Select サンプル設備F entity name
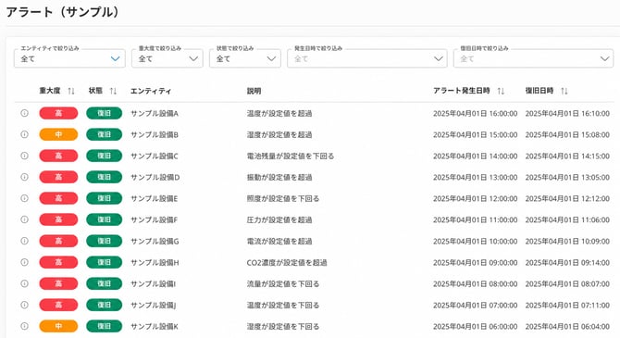 pos(155,220)
